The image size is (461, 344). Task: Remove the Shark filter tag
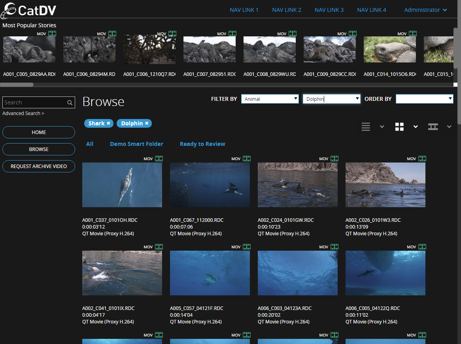tap(108, 123)
